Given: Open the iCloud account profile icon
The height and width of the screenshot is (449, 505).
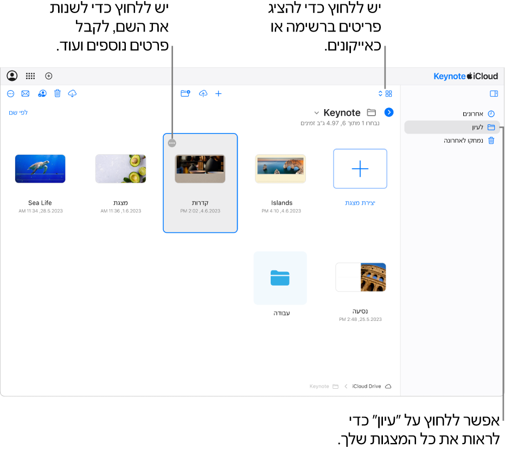Looking at the screenshot, I should coord(12,76).
